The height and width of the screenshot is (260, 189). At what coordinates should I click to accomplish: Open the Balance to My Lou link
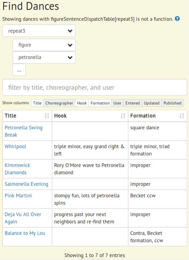click(x=25, y=233)
